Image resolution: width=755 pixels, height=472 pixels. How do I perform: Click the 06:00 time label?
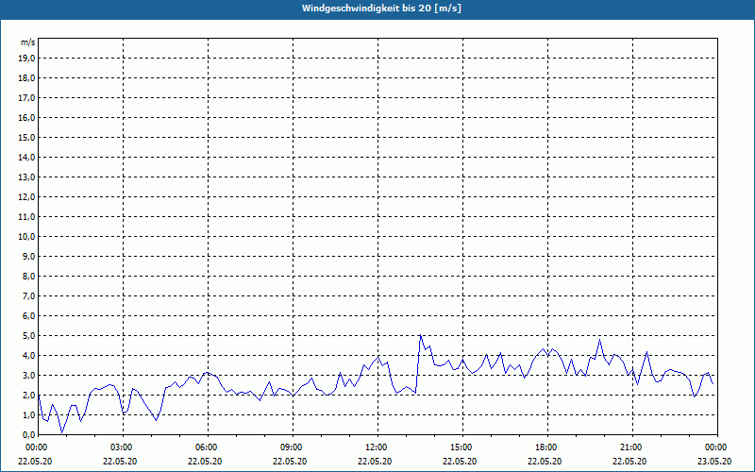click(209, 447)
